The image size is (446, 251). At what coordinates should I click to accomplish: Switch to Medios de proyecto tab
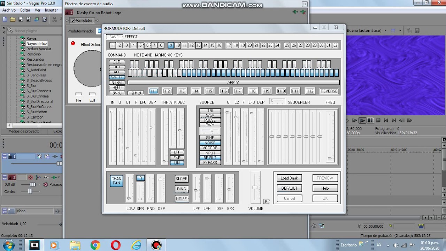coord(24,131)
